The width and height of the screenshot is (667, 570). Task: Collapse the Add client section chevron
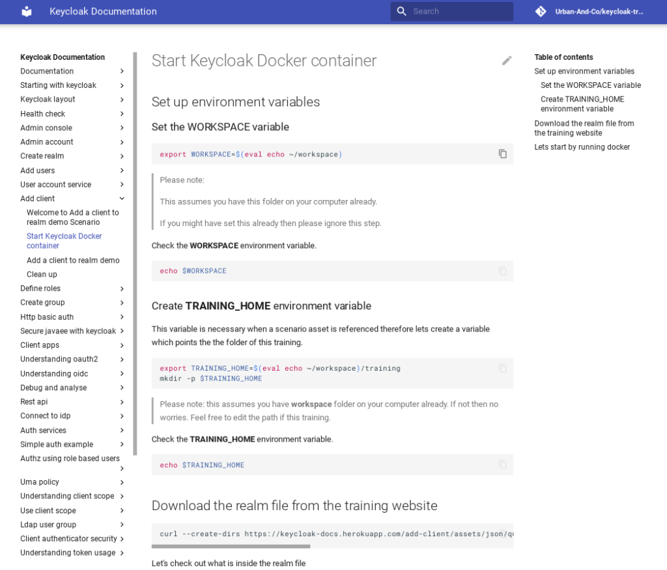point(122,199)
